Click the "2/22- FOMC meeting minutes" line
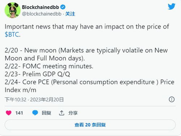The image size is (181, 136). [x=49, y=66]
